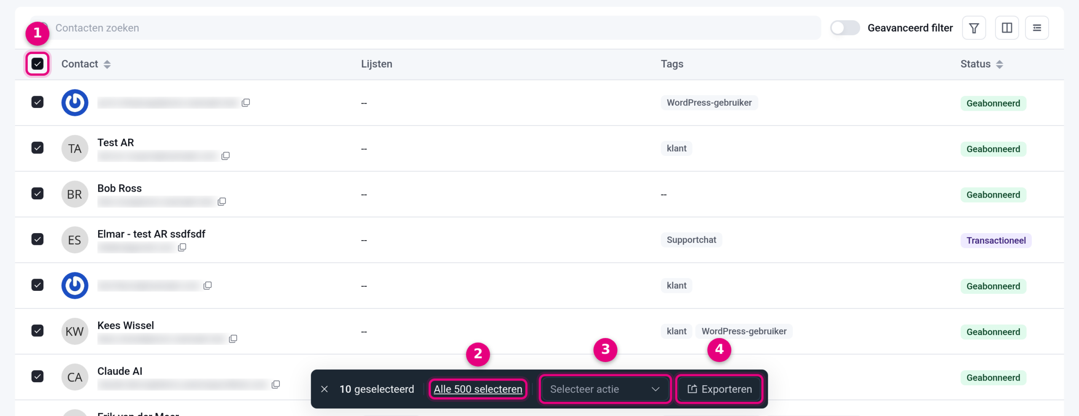1079x416 pixels.
Task: Click the Geabonneerd badge for Test AR
Action: pos(993,149)
